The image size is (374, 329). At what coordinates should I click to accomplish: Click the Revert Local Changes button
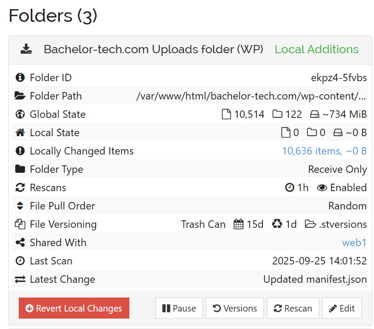pos(74,308)
